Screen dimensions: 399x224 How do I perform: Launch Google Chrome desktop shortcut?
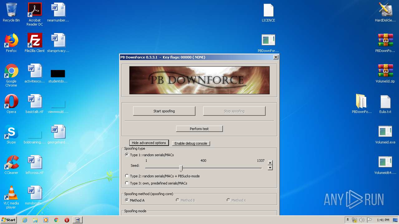click(11, 75)
